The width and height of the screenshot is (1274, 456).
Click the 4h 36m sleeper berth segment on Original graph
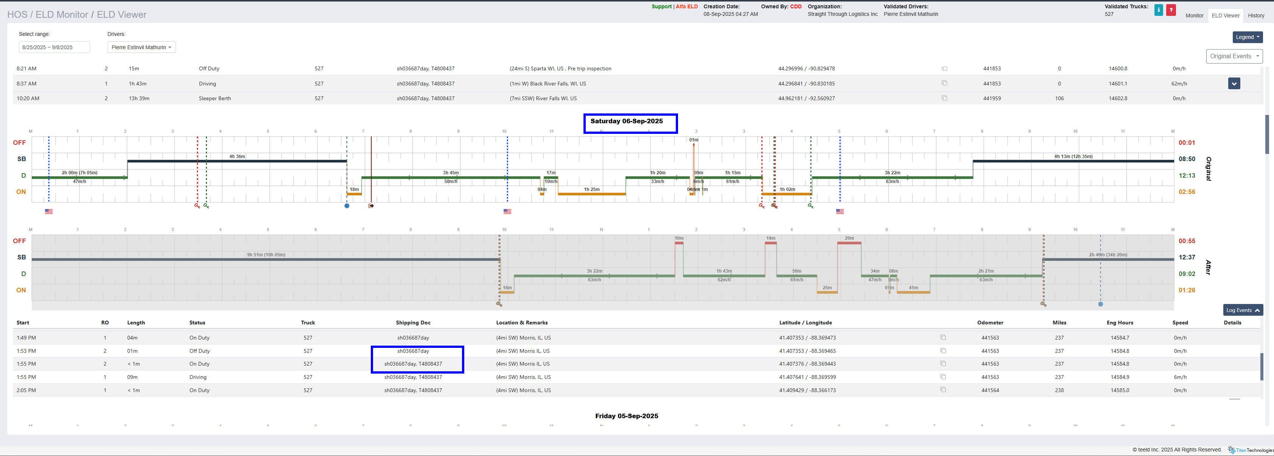click(237, 161)
